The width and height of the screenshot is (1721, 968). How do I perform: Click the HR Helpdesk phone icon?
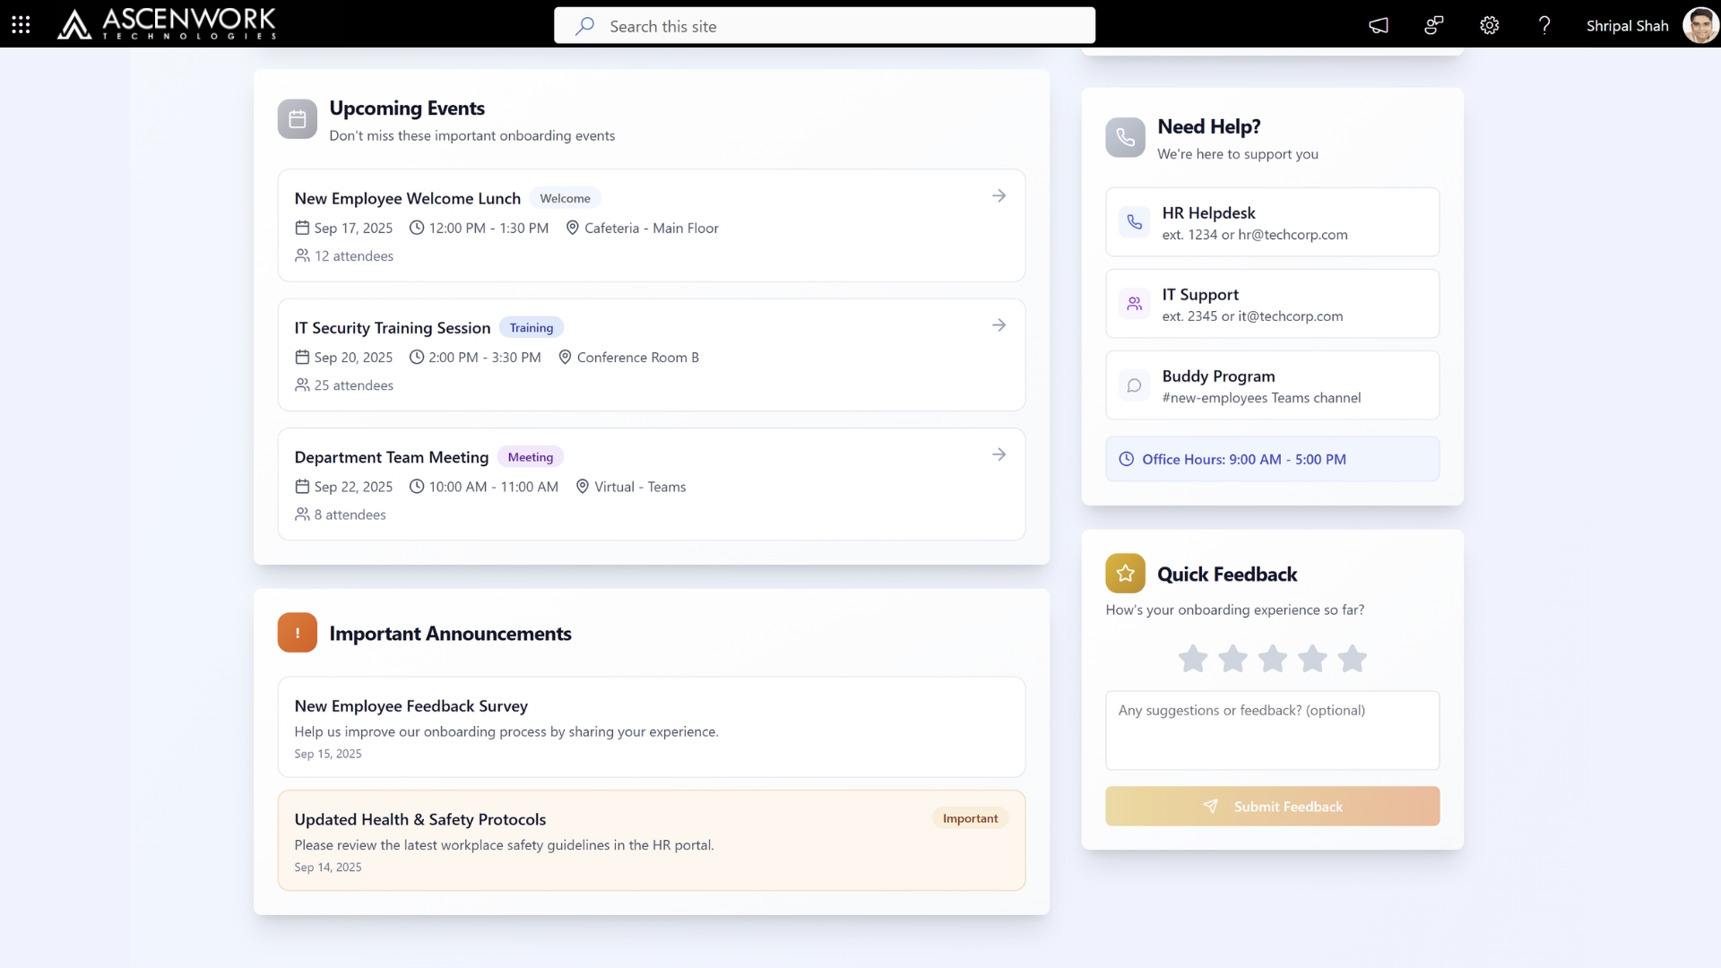tap(1134, 222)
